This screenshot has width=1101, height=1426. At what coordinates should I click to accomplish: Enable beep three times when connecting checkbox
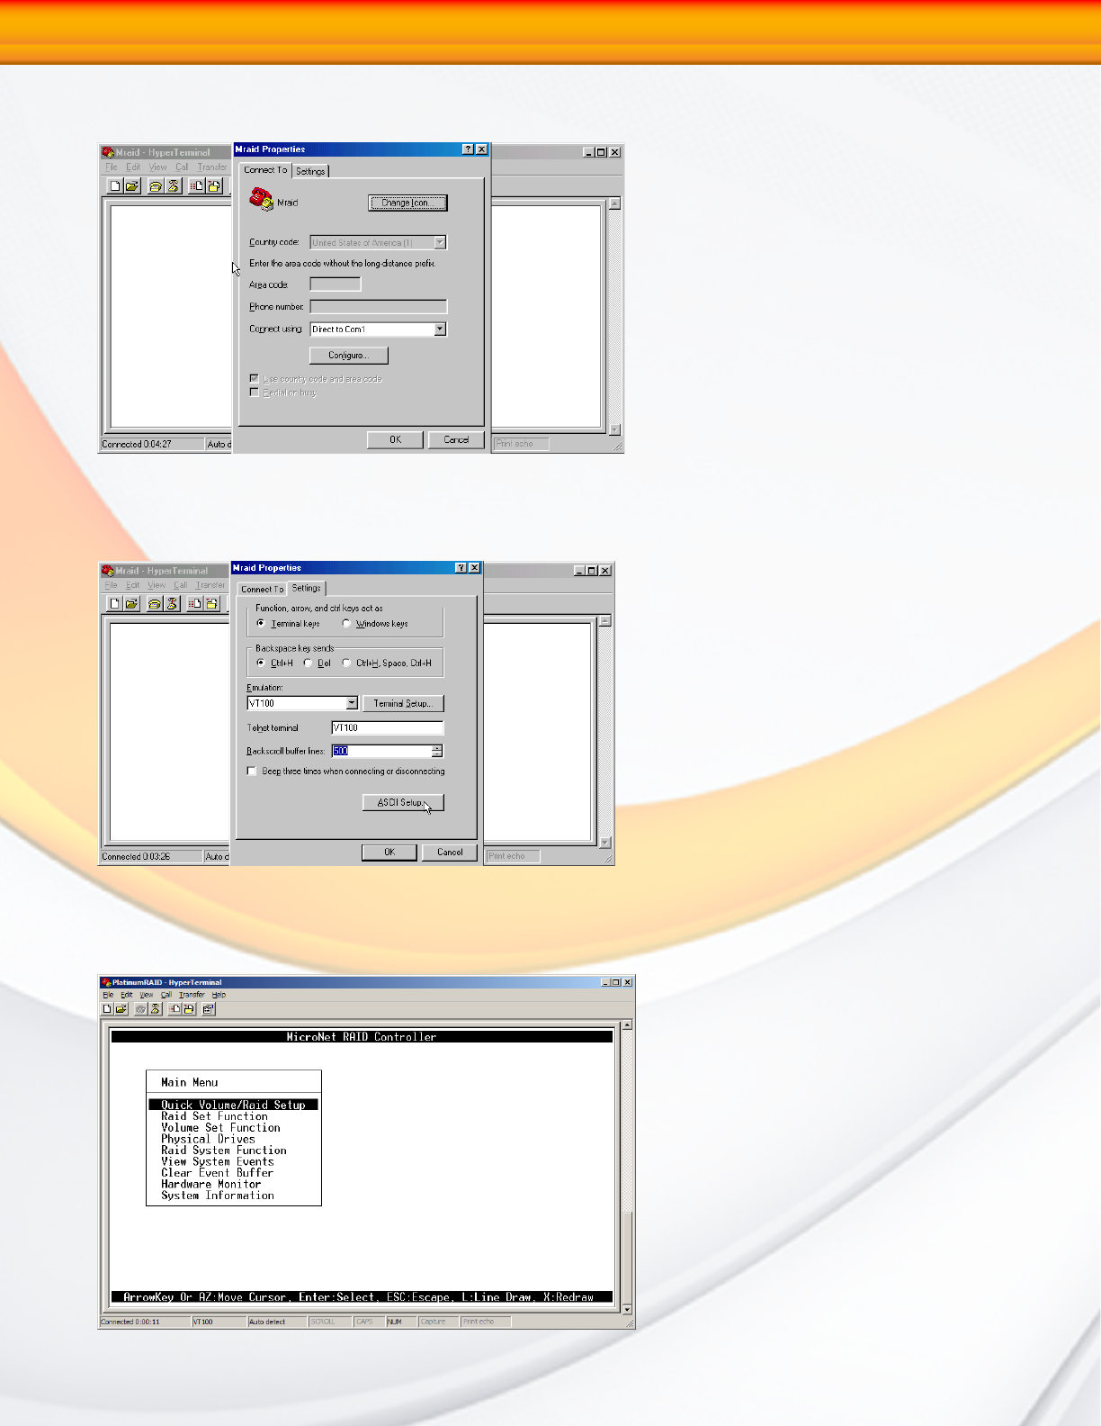point(252,771)
